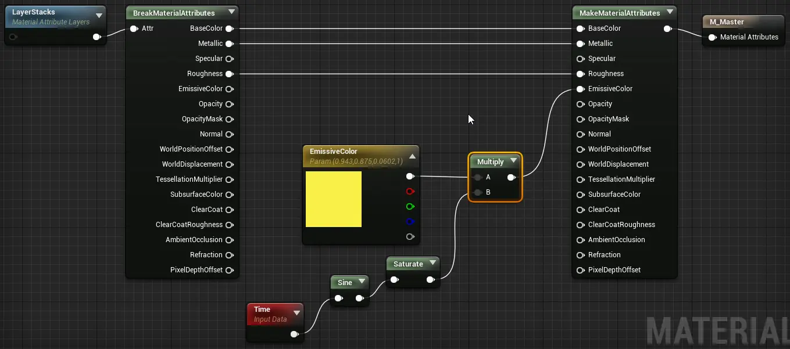Click the OpacityMask output pin on BreakMaterialAttributes
Viewport: 790px width, 349px height.
click(229, 119)
